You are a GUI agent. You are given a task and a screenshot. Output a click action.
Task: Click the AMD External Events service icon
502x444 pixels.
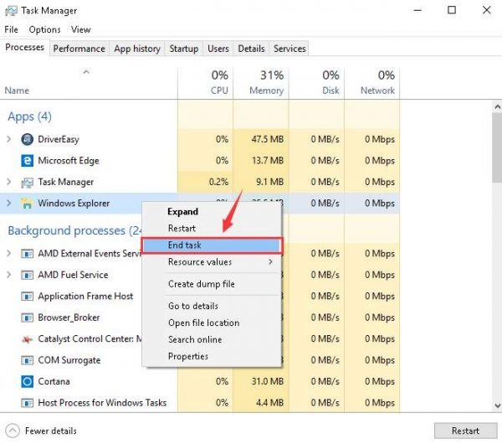coord(28,254)
